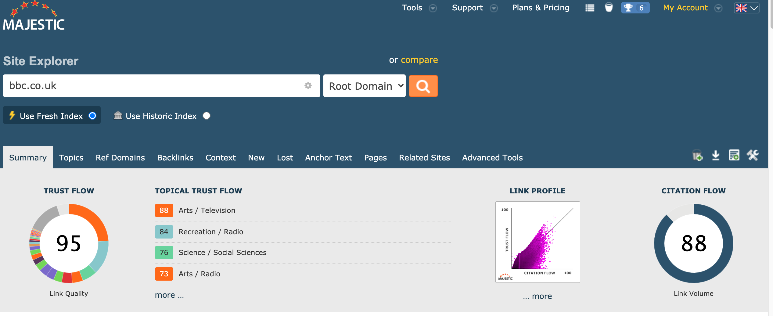Open the Root Domain dropdown
Screen dimensions: 773x316
click(x=365, y=86)
